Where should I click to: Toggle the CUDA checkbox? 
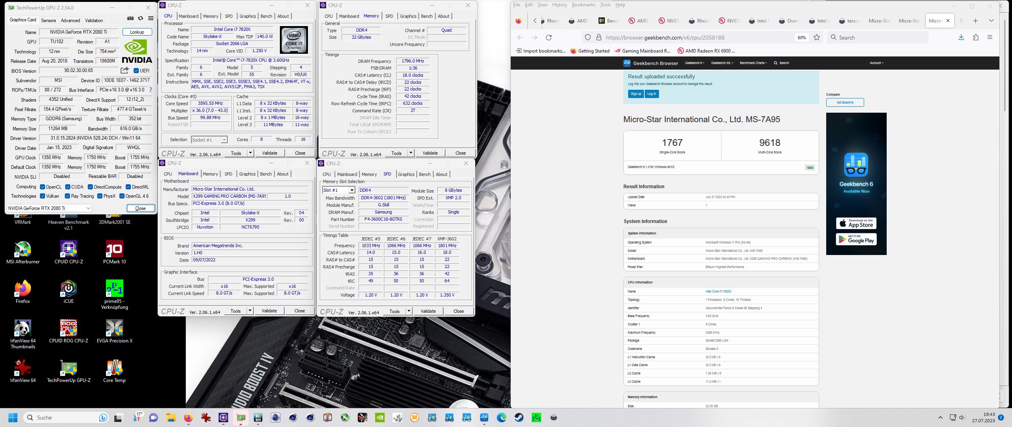click(x=68, y=187)
